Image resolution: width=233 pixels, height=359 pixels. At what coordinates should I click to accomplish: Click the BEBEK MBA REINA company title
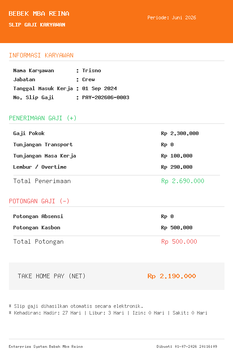coord(39,14)
